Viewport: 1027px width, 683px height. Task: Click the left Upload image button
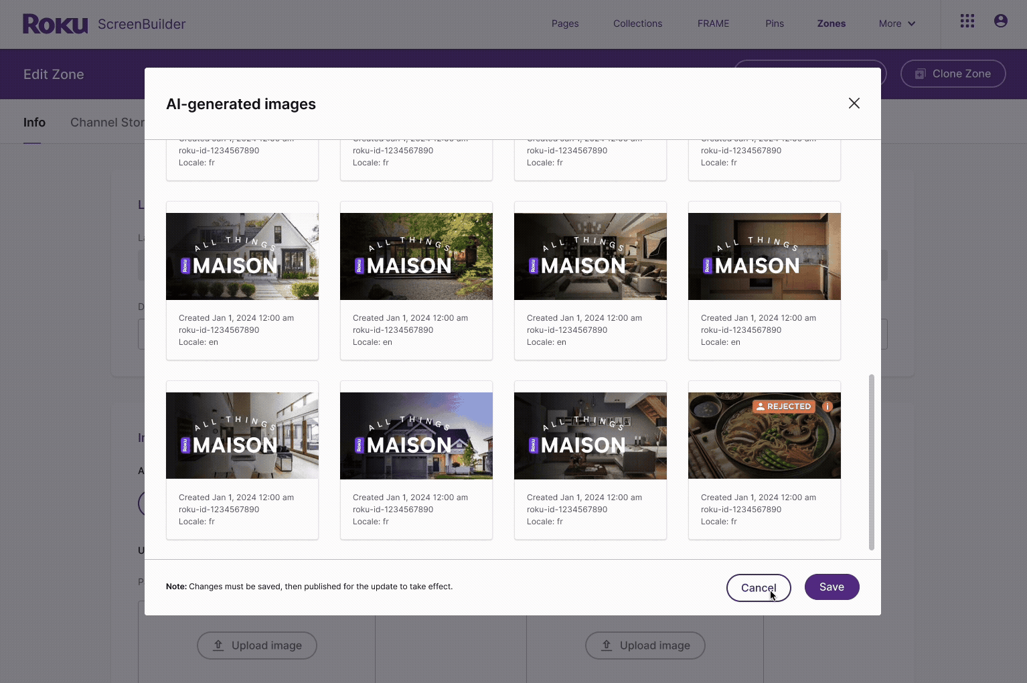(257, 646)
